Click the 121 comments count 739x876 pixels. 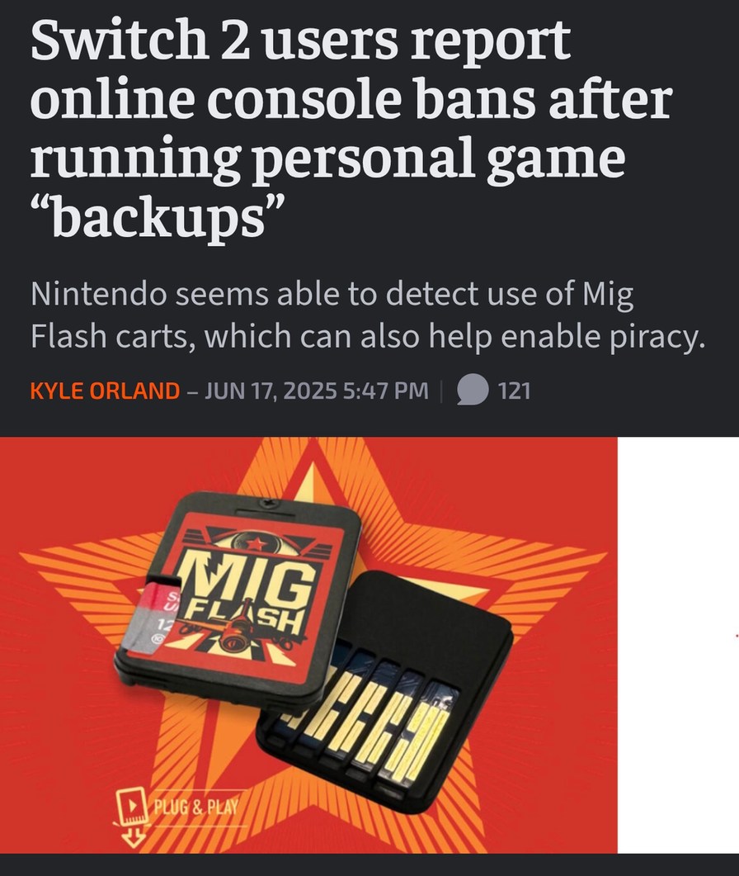(x=514, y=390)
